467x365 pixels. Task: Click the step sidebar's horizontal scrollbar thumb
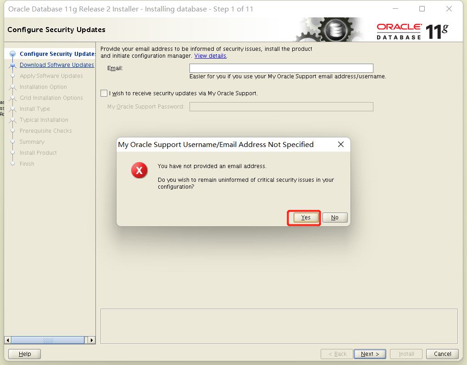(x=48, y=340)
